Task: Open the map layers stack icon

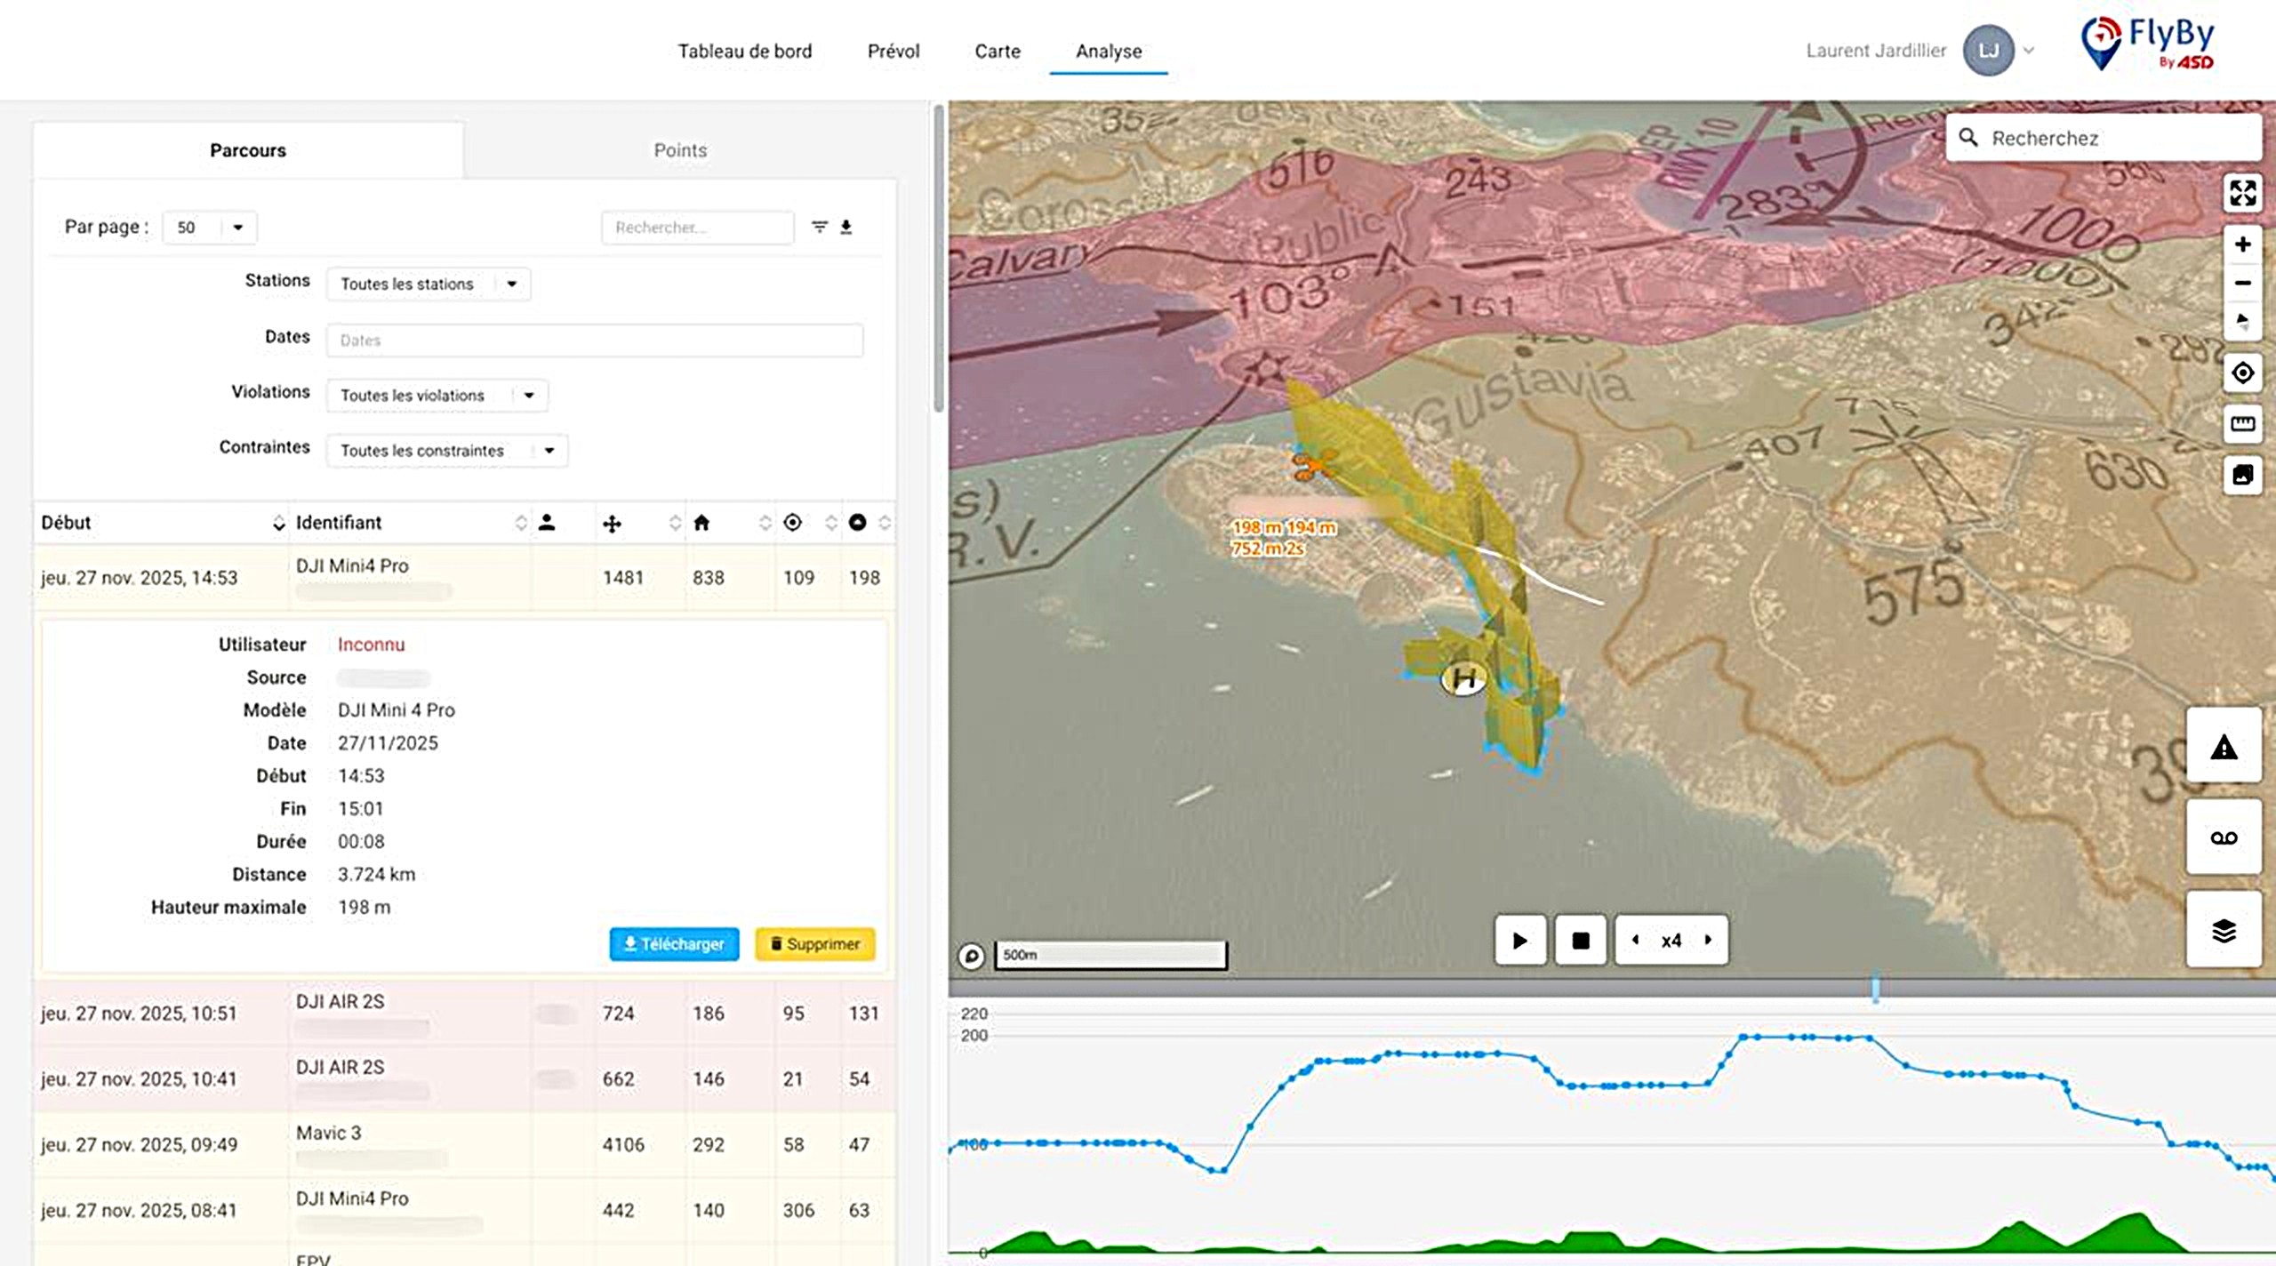Action: 2224,930
